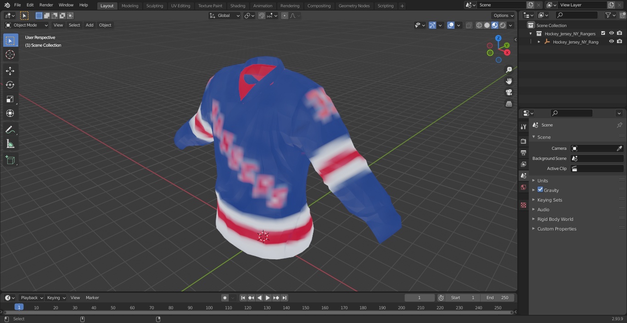This screenshot has width=627, height=323.
Task: Open the Playback dropdown
Action: tap(31, 298)
